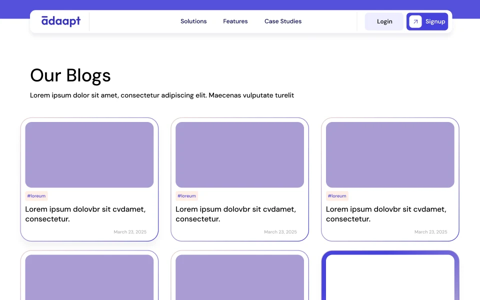Click "March 23, 2025" on the left card
Screen dimensions: 480x300
click(130, 232)
